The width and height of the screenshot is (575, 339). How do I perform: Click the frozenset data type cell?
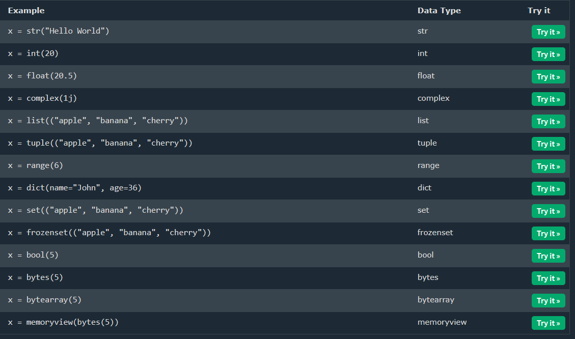[x=435, y=233]
